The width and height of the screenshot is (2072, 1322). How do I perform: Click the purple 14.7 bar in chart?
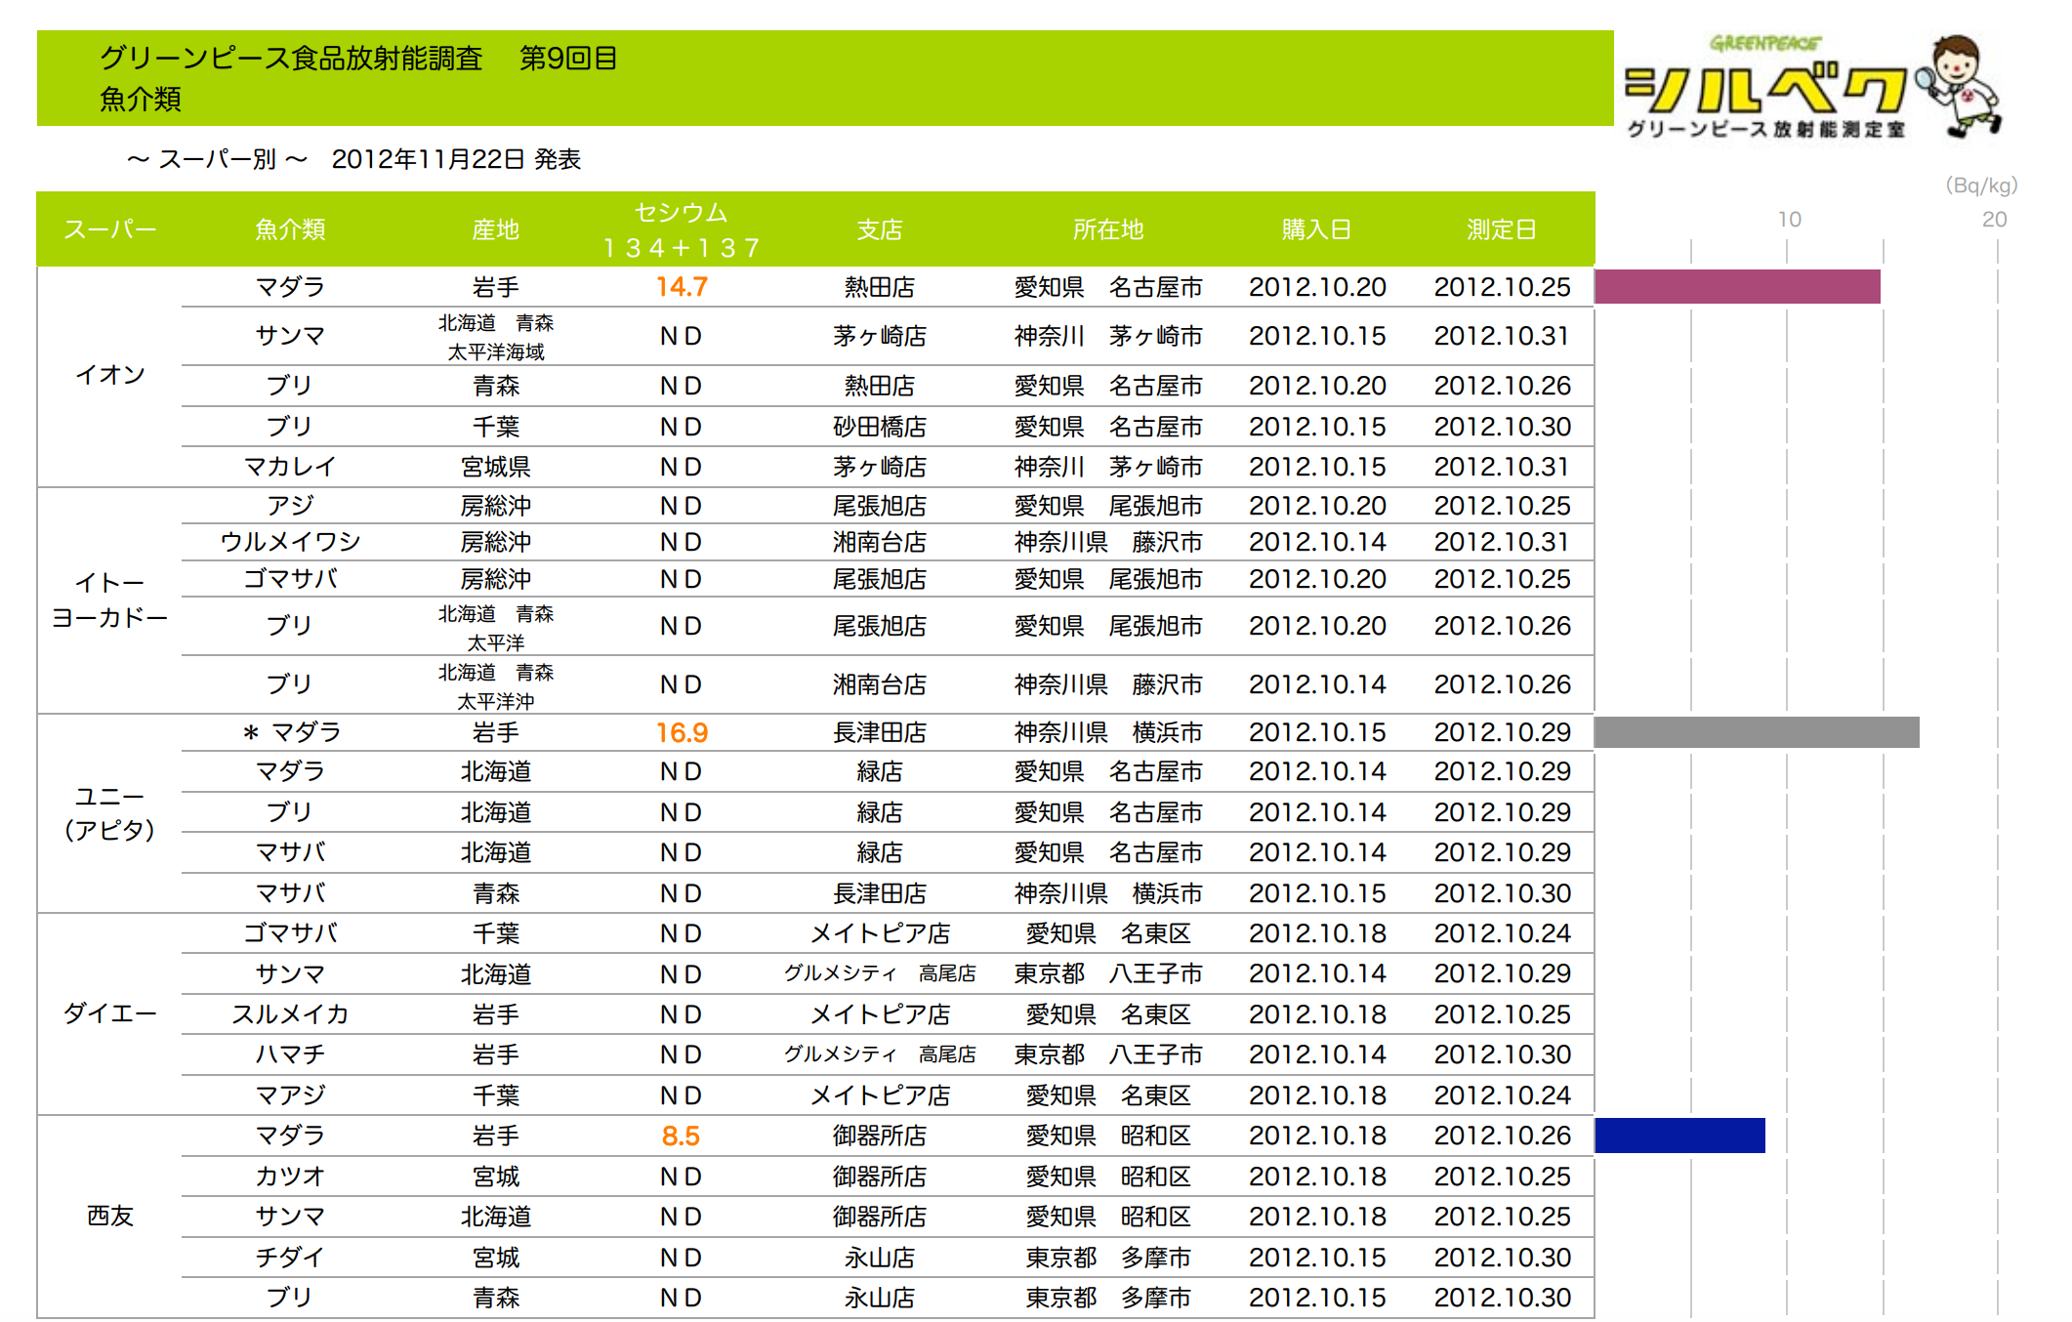(1737, 287)
